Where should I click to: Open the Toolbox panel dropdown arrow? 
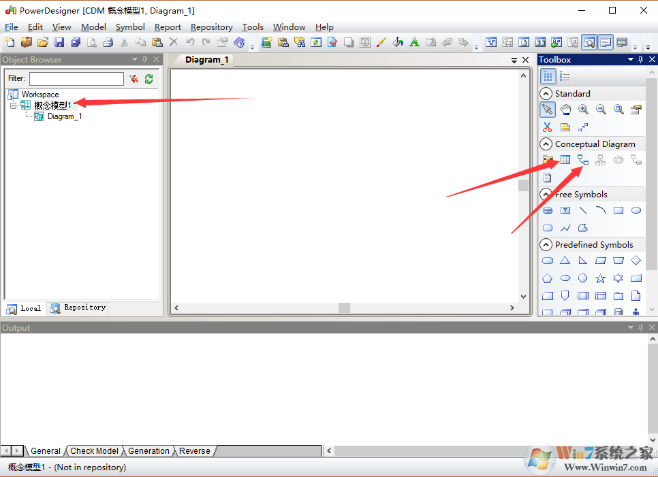click(630, 59)
